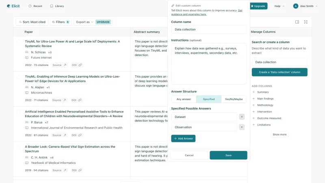Open DOI link for the 61 citations paper
Image resolution: width=325 pixels, height=183 pixels.
tap(77, 135)
